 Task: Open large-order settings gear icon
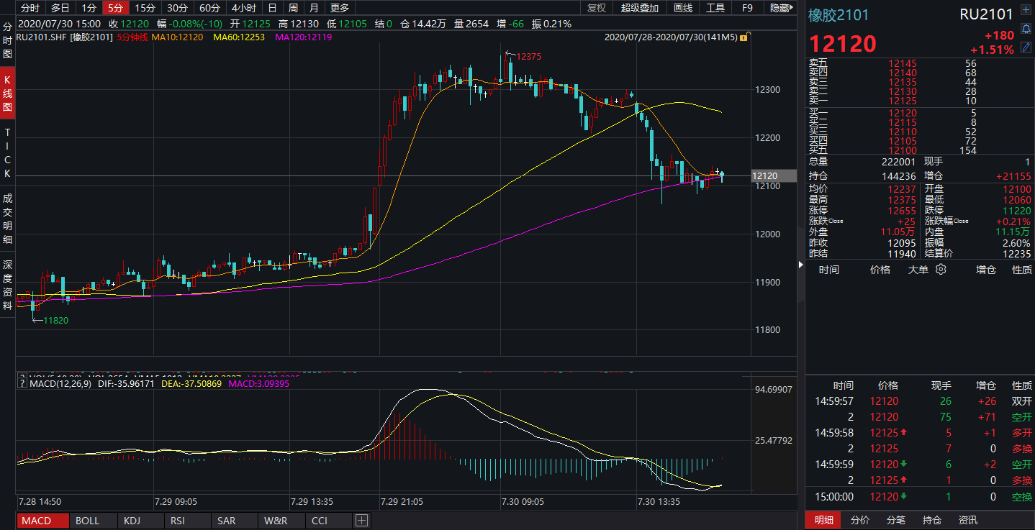click(941, 270)
